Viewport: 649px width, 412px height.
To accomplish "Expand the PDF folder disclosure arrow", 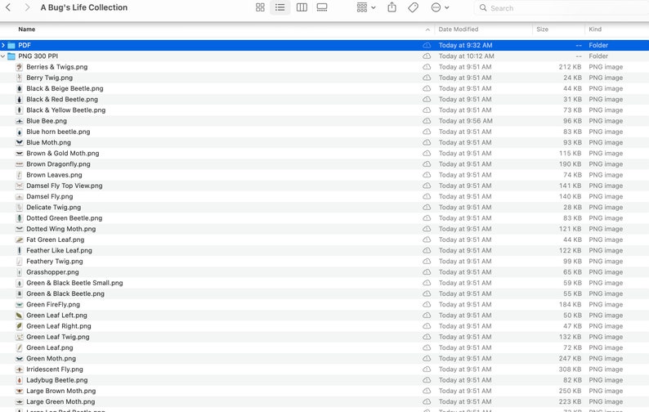I will (x=3, y=45).
